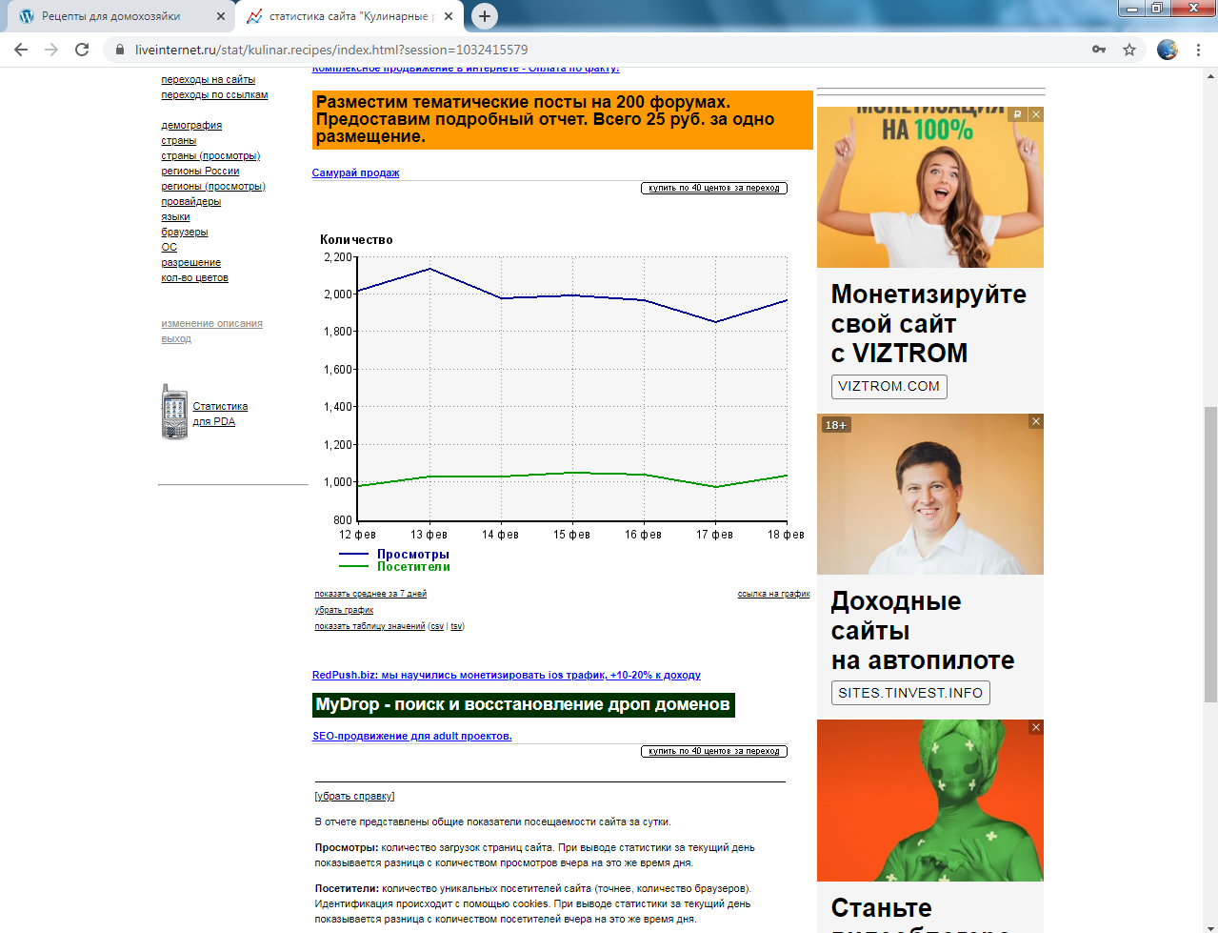Open the "регионы России" report

(200, 172)
